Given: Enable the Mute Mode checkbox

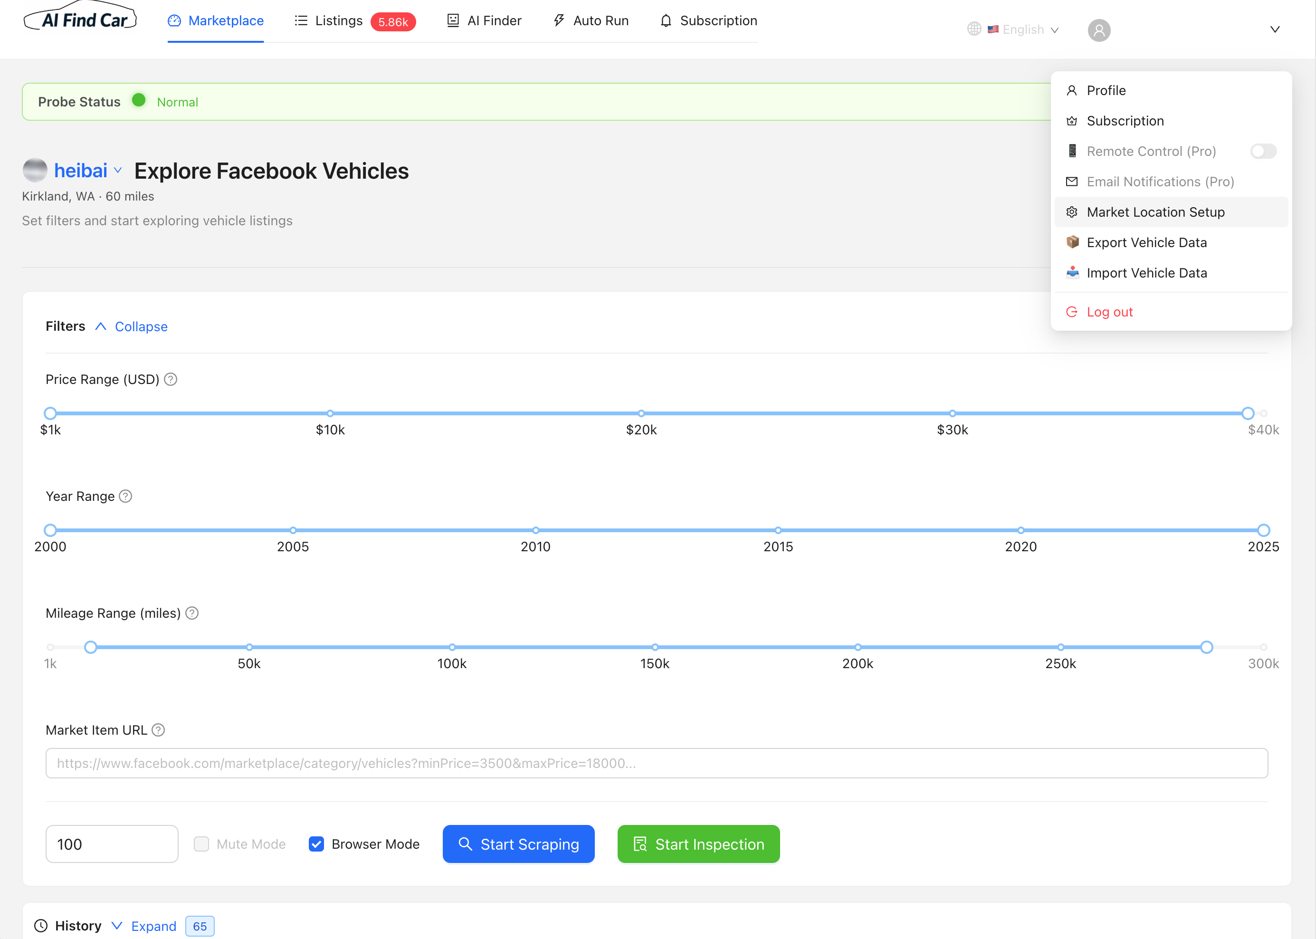Looking at the screenshot, I should coord(201,843).
